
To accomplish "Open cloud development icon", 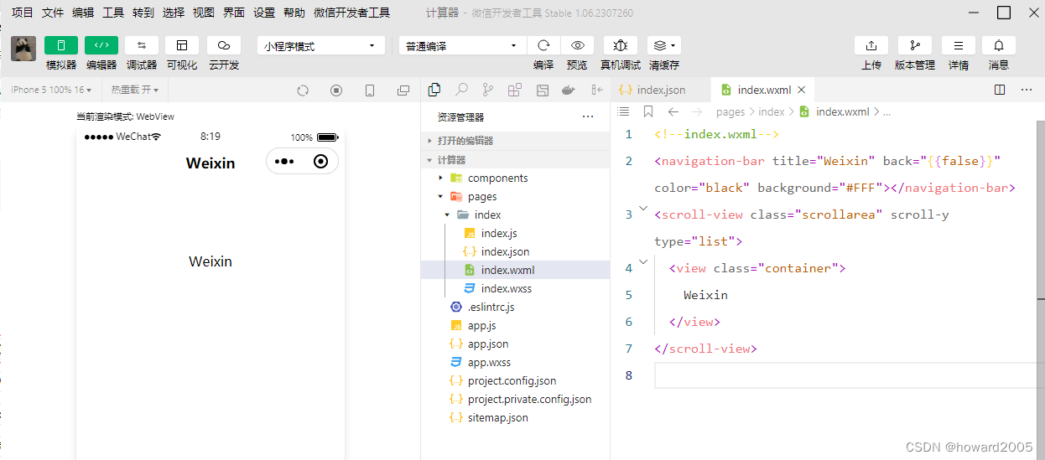I will tap(224, 45).
